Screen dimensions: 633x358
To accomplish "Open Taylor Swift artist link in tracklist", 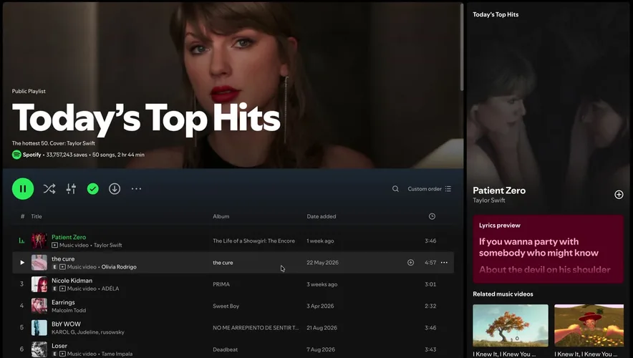I will [108, 245].
